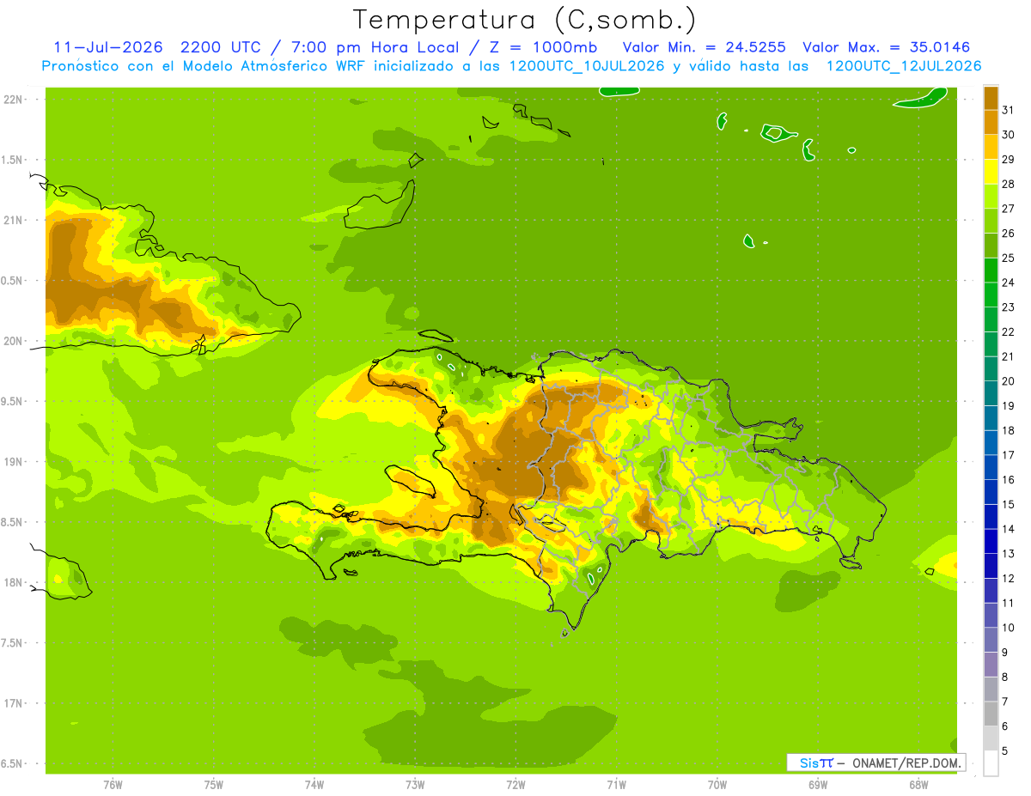Select the date text "11-Jul-2026"
Image resolution: width=1031 pixels, height=796 pixels.
107,47
